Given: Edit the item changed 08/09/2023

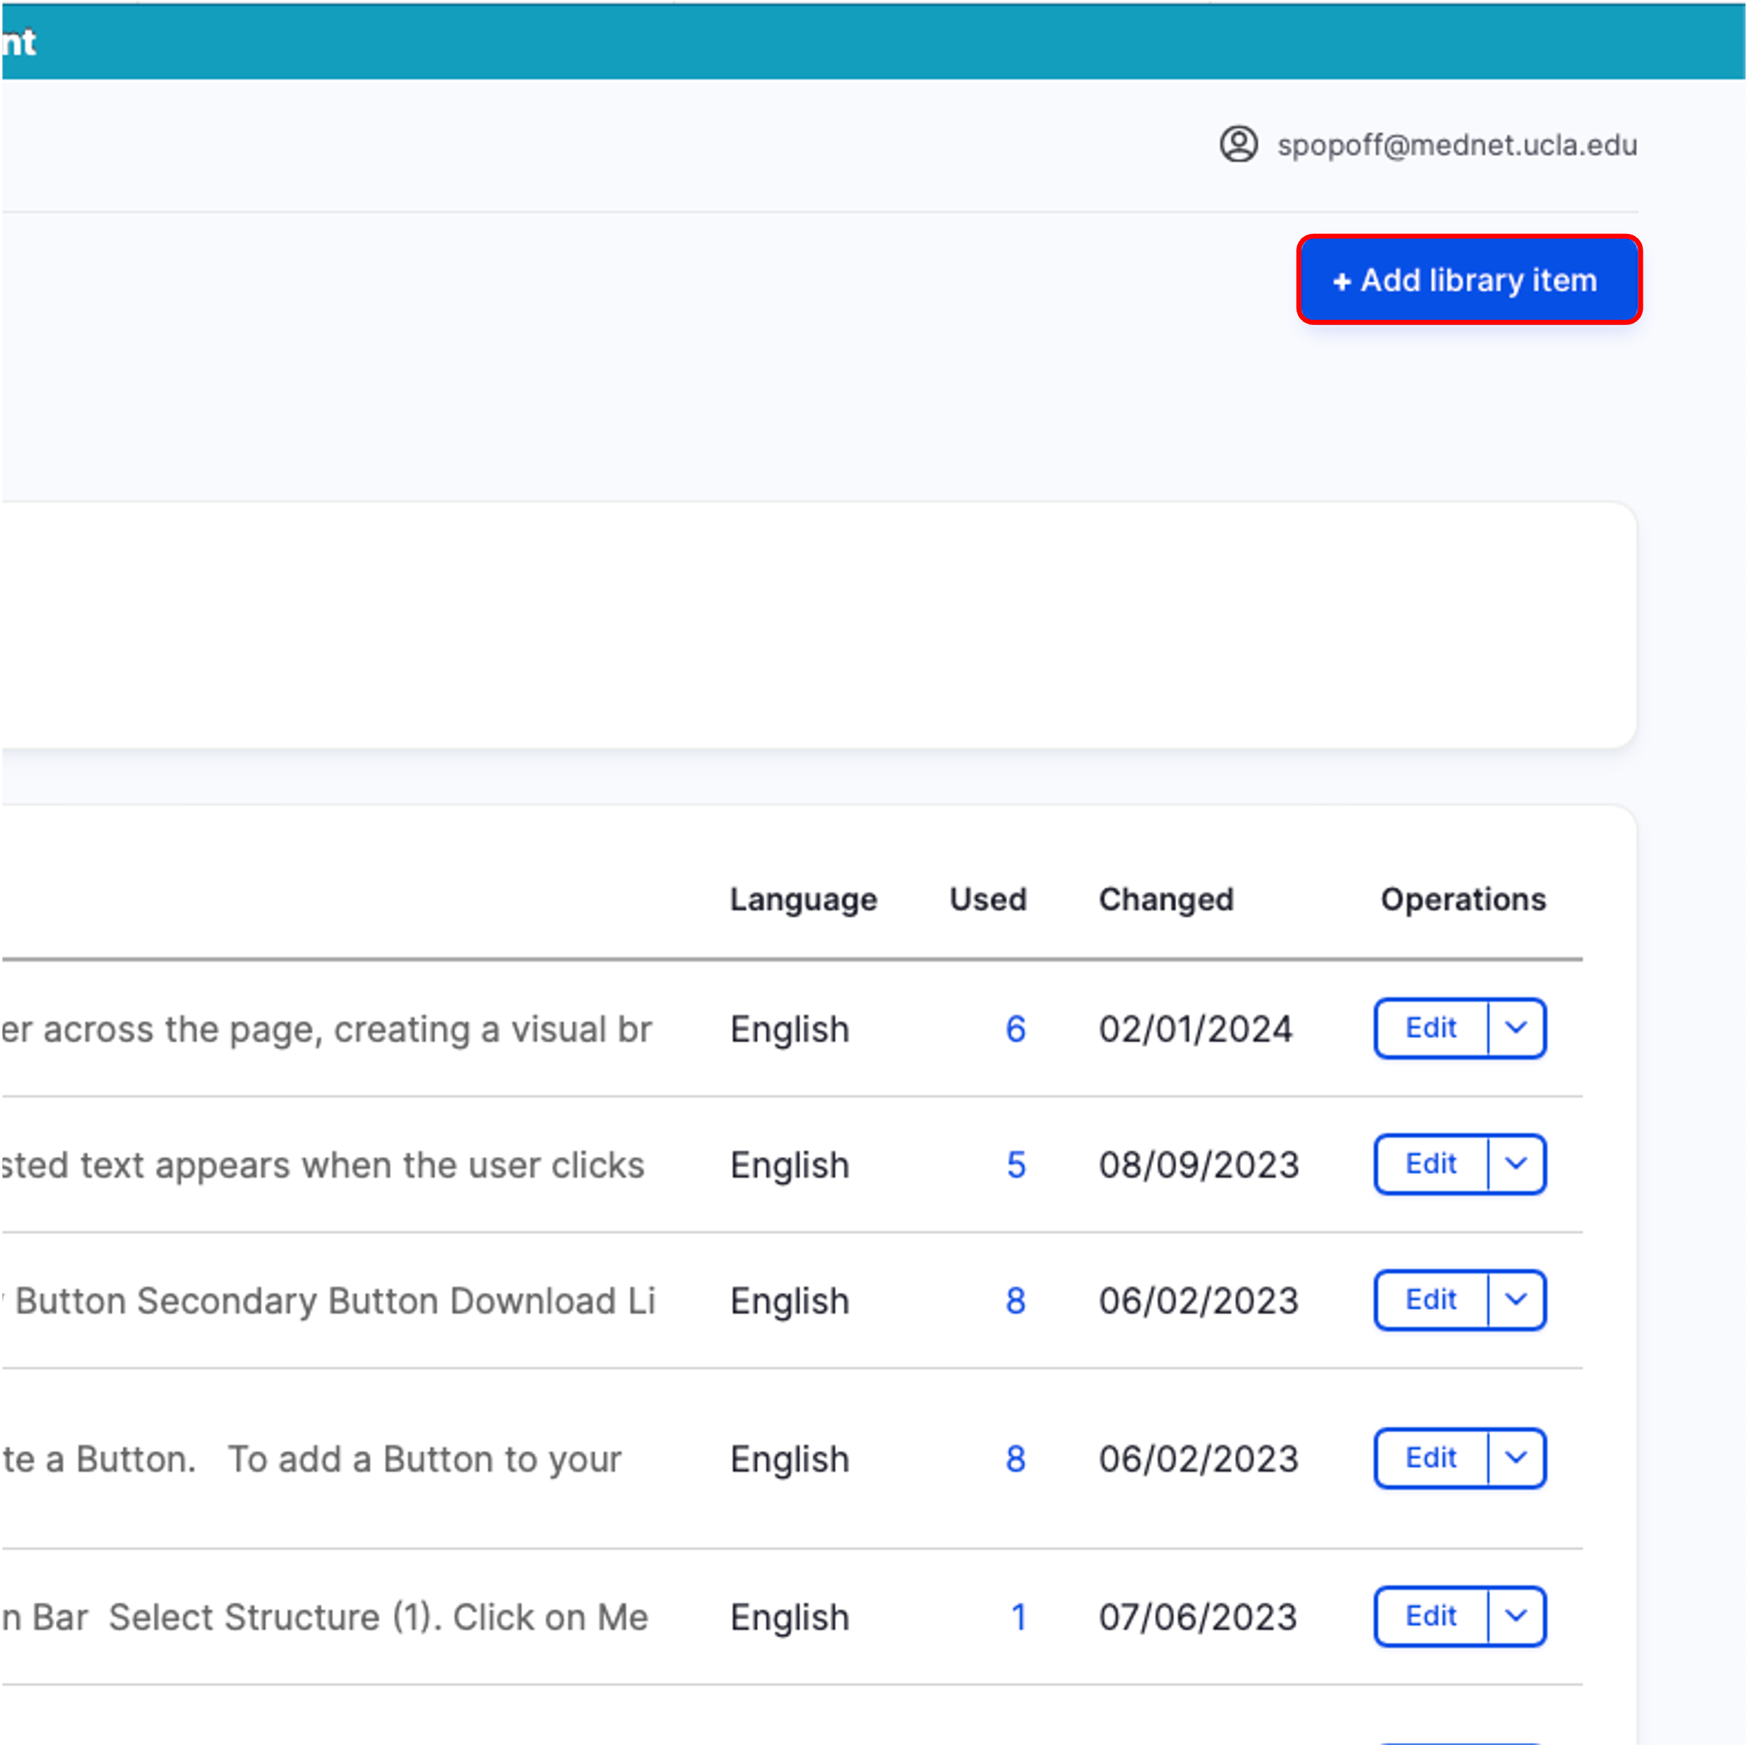Looking at the screenshot, I should [1430, 1164].
